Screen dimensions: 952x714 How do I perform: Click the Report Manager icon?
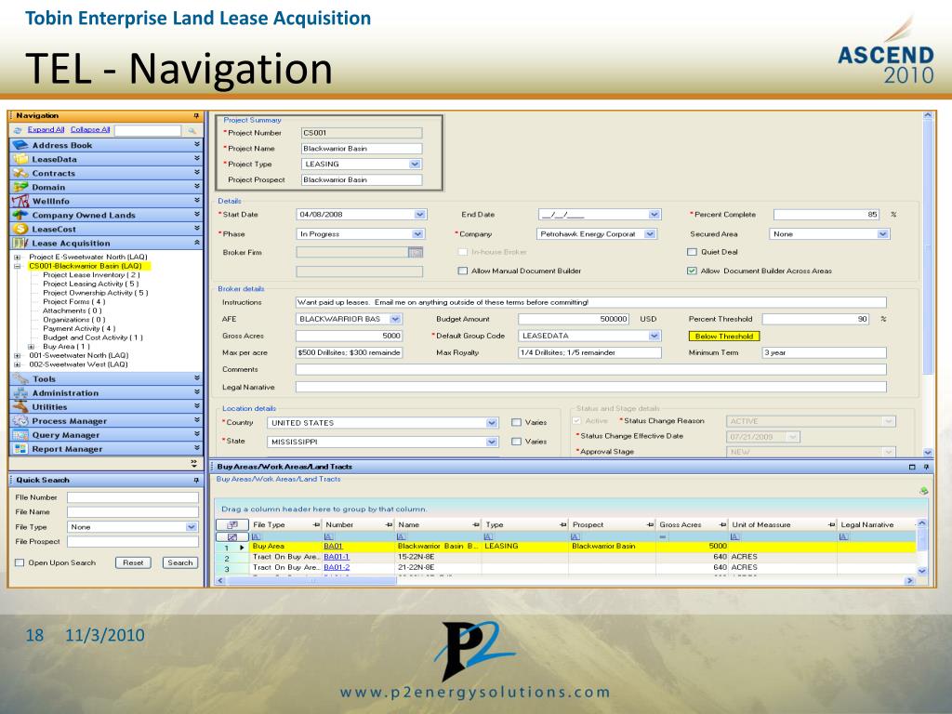coord(20,449)
